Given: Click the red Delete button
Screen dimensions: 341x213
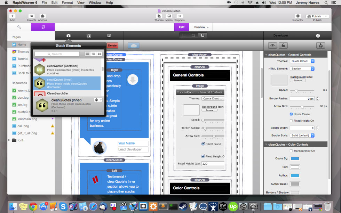Looking at the screenshot, I should click(x=112, y=46).
